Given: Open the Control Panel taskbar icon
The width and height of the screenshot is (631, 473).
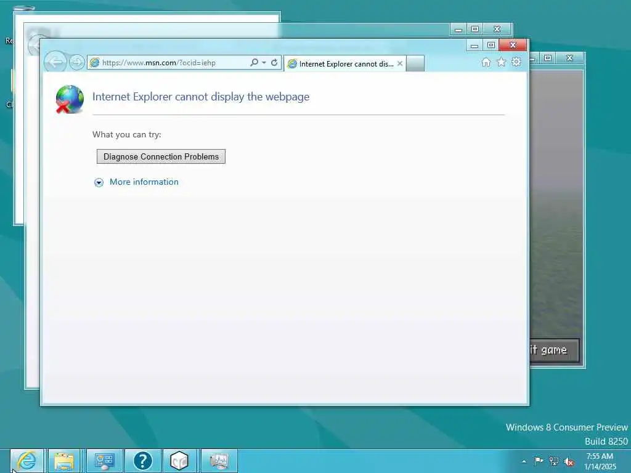Looking at the screenshot, I should (x=105, y=461).
